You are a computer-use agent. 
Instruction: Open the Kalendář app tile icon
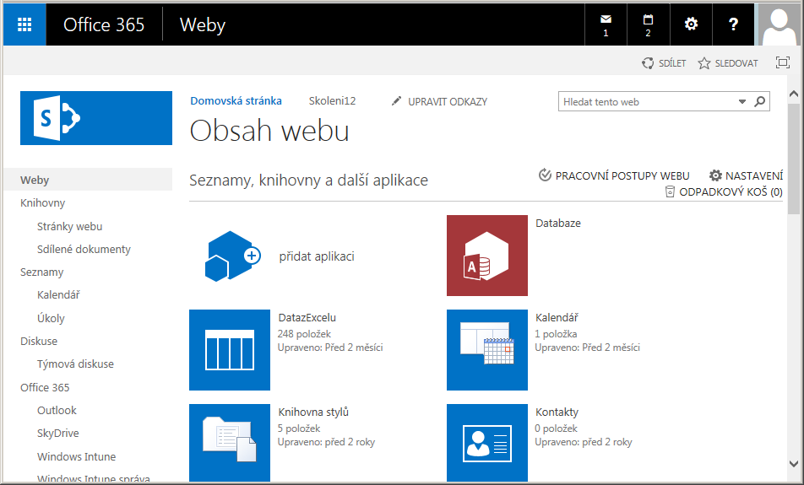[487, 350]
